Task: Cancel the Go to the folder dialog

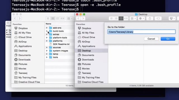Action: (151, 39)
